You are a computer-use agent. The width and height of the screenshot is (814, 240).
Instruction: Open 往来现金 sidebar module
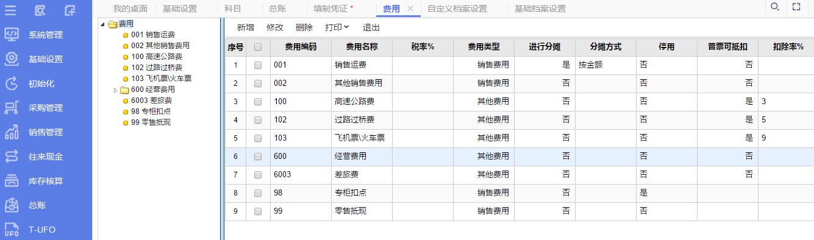[46, 157]
